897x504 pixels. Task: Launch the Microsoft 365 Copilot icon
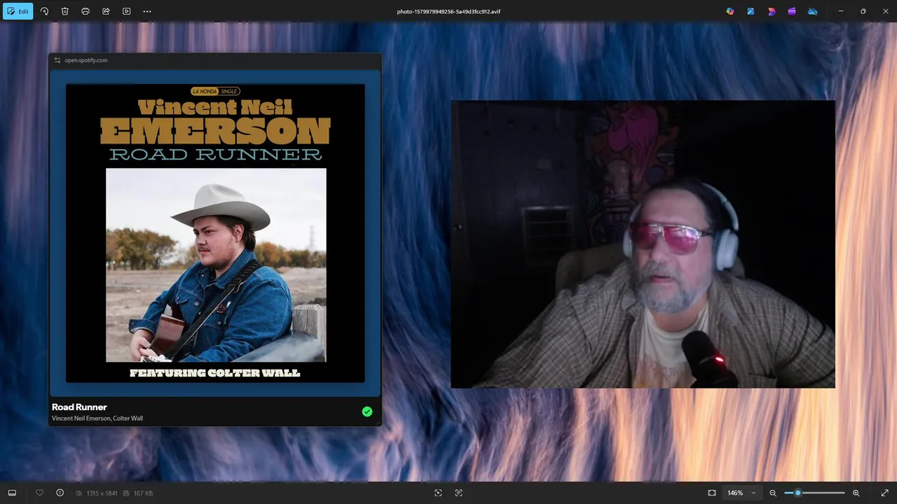pyautogui.click(x=730, y=11)
